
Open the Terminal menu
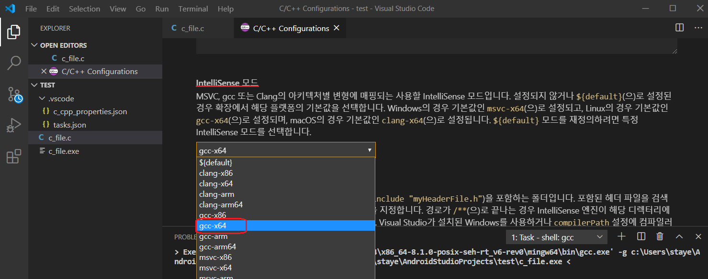click(x=193, y=9)
